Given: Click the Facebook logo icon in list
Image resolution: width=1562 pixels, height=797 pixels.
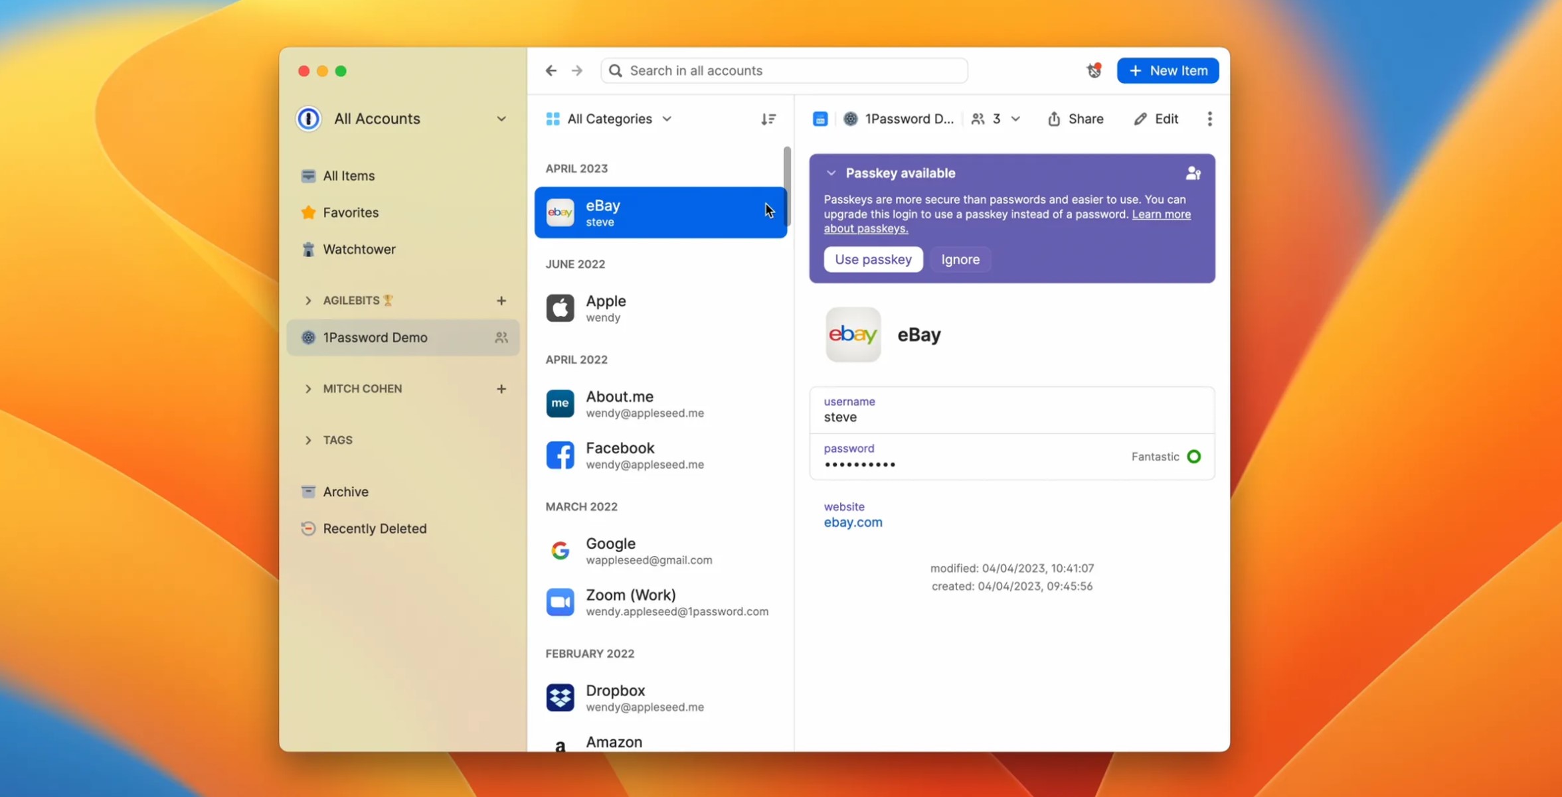Looking at the screenshot, I should (560, 455).
